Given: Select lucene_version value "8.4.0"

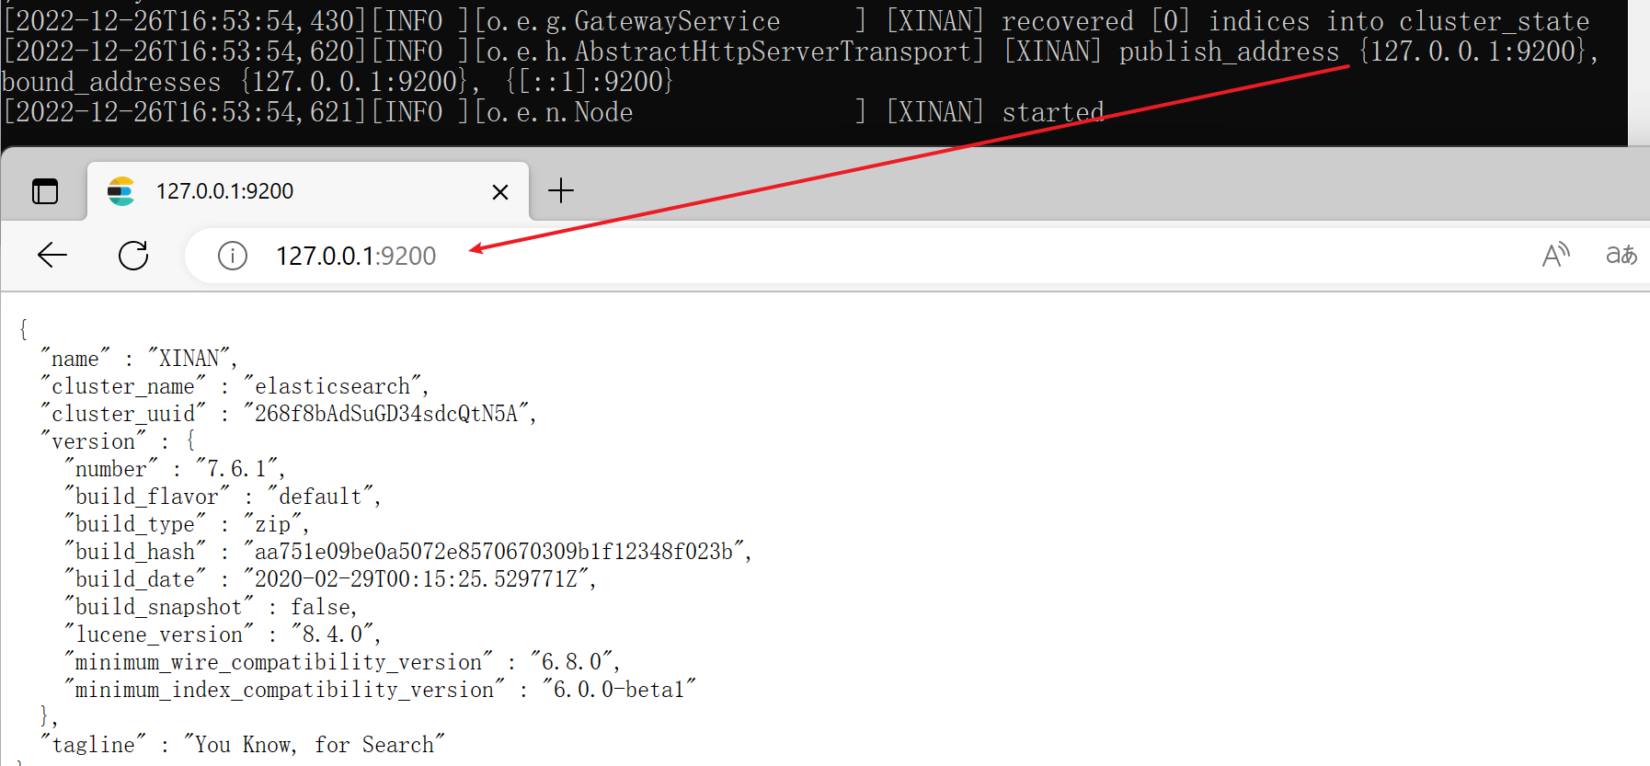Looking at the screenshot, I should tap(332, 635).
